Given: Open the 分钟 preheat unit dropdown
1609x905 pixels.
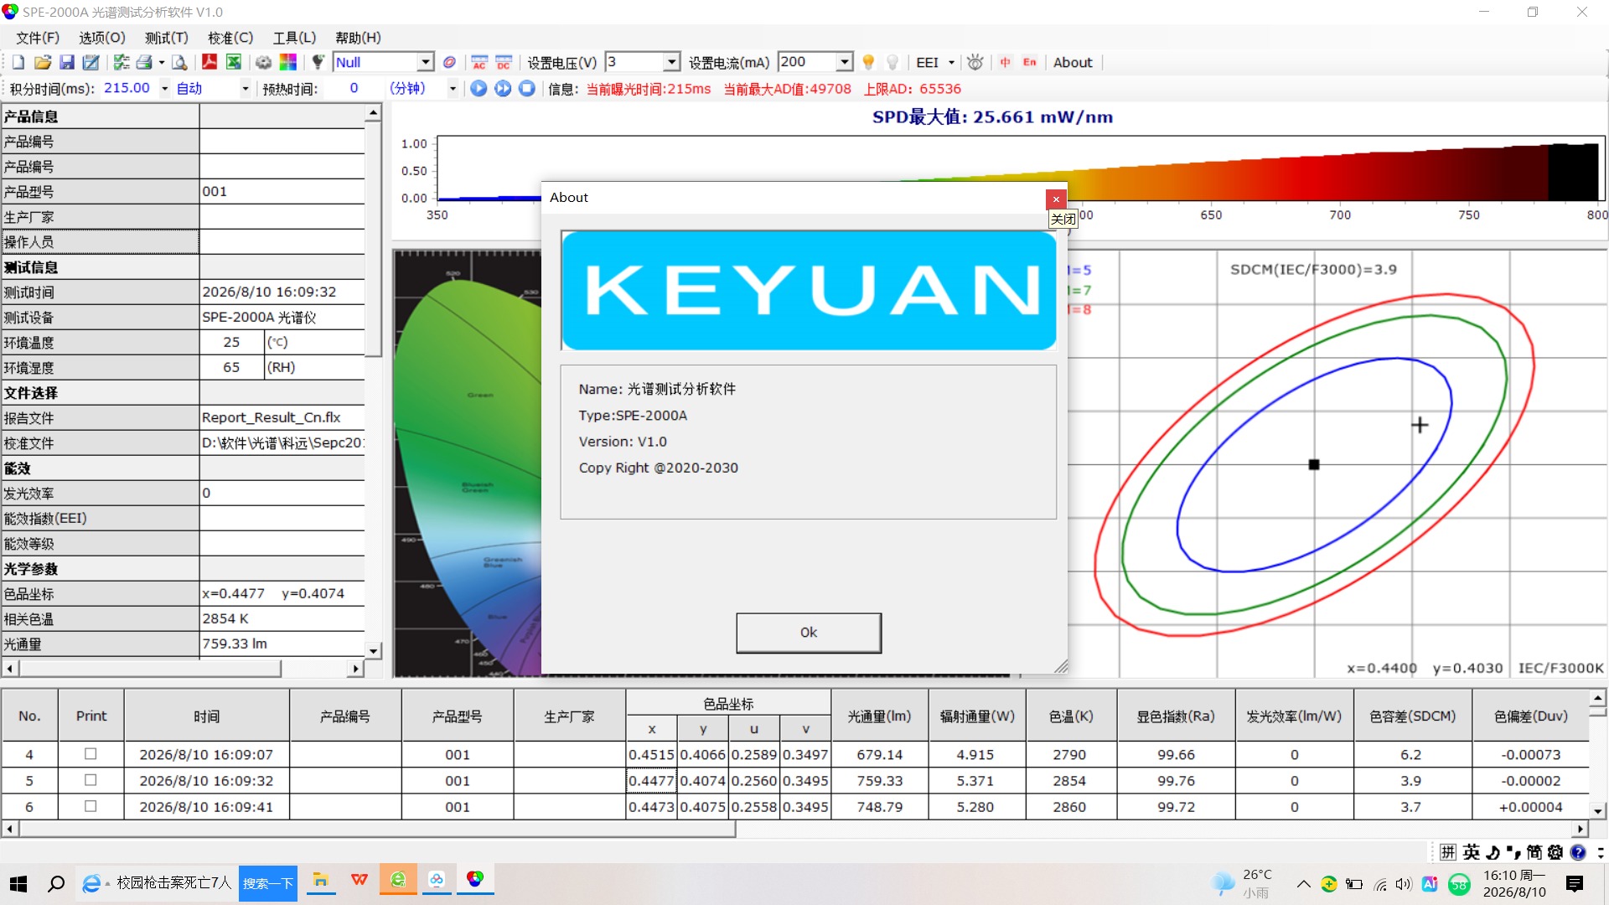Looking at the screenshot, I should pos(453,89).
